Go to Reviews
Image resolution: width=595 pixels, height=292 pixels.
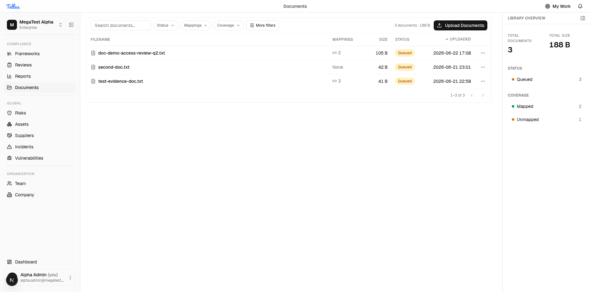pos(40,65)
